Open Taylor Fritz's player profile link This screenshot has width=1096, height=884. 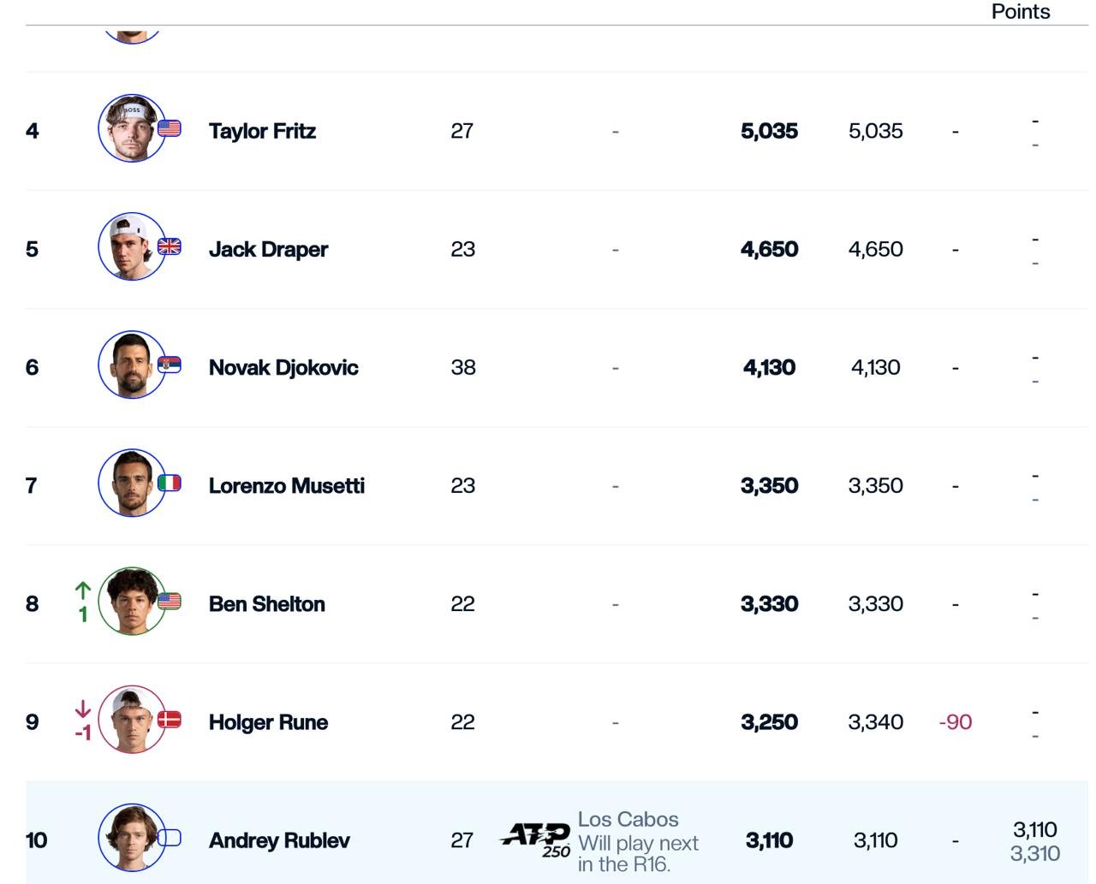[262, 131]
